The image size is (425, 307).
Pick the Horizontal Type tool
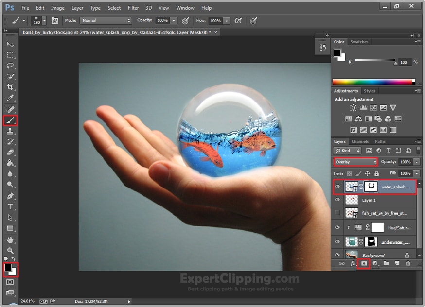pos(10,207)
